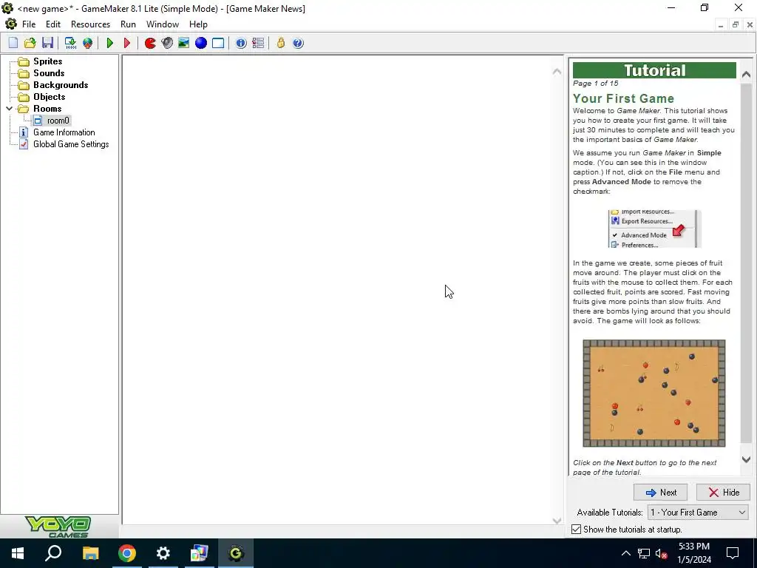Show hidden system tray icons
Image resolution: width=757 pixels, height=568 pixels.
click(x=625, y=553)
